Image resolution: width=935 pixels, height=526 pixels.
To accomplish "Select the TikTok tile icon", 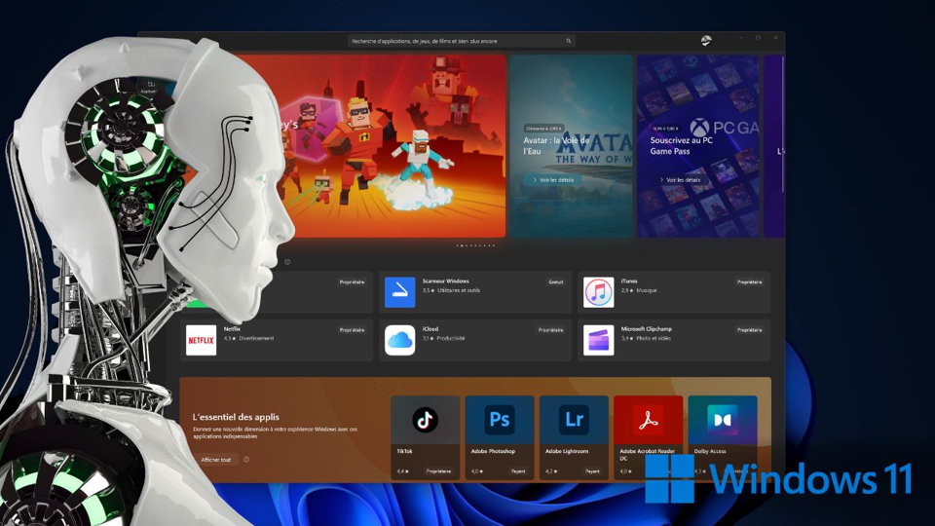I will pyautogui.click(x=426, y=420).
